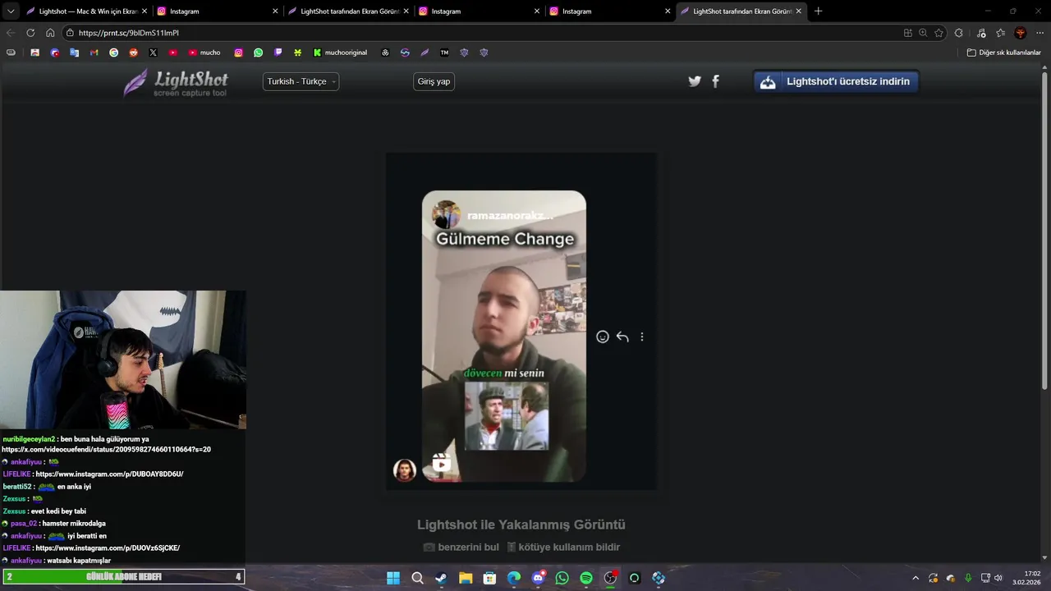This screenshot has height=591, width=1051.
Task: Open the Lightshot Facebook page icon
Action: [715, 81]
